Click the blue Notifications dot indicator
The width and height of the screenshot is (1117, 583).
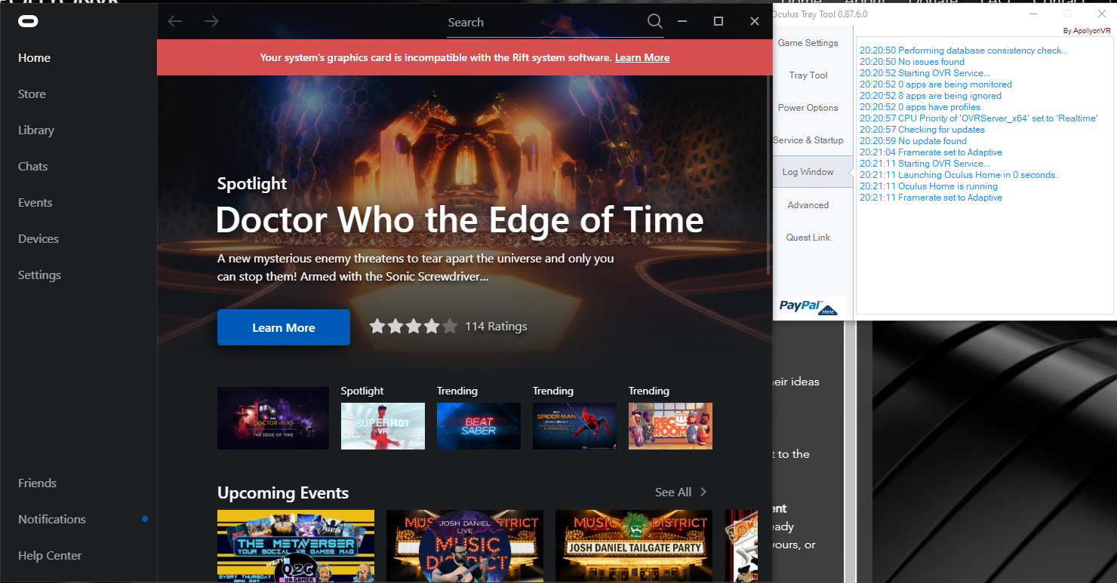pyautogui.click(x=145, y=519)
